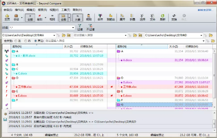Open the 合并到 path dropdown arrow
Screen dimensions: 217x138
(203, 41)
